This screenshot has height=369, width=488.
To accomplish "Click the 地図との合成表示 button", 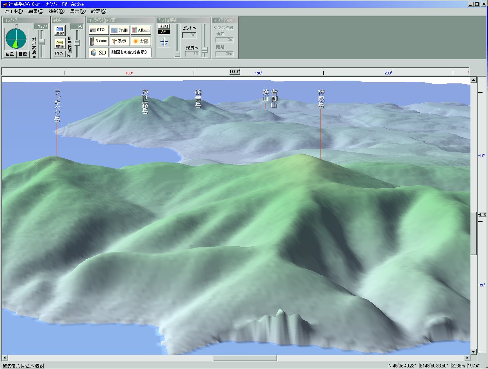I will [x=130, y=53].
